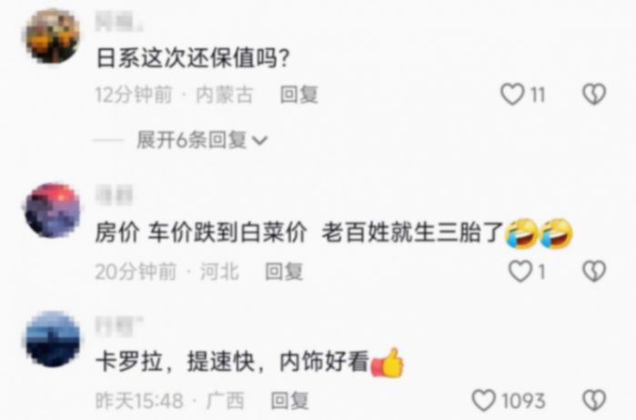Open the first commenter's blurred username
636x420 pixels.
tap(119, 22)
